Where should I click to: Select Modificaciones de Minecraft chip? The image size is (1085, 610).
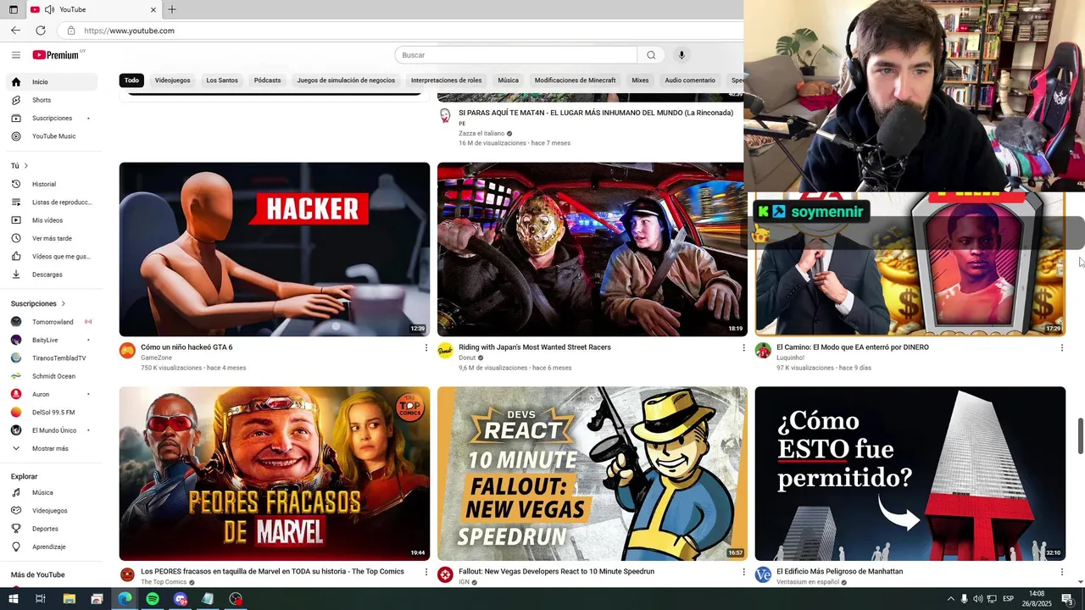[x=575, y=80]
